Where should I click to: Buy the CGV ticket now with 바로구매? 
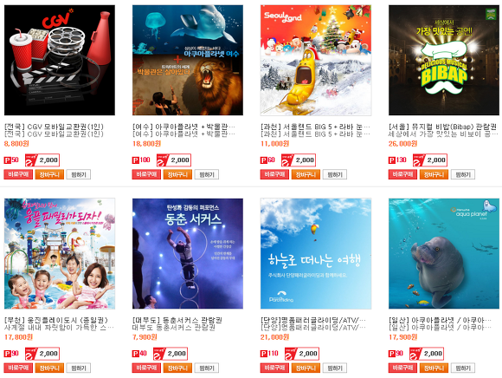point(18,174)
